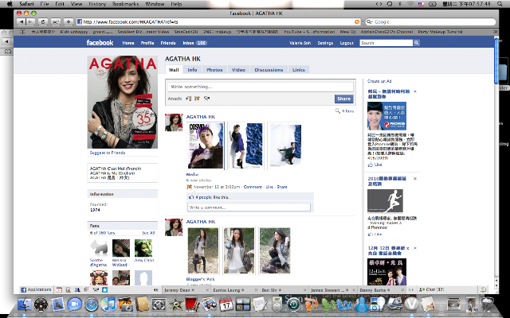Viewport: 510px width, 318px height.
Task: Click the Facebook Search input field
Action: [x=386, y=43]
